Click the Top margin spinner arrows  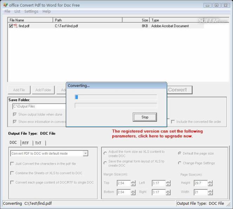coord(133,183)
